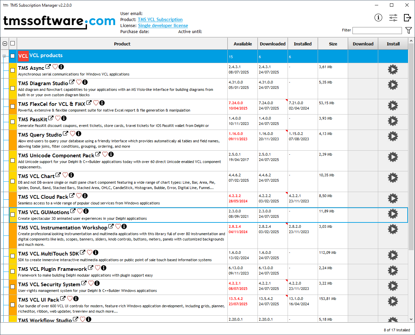The width and height of the screenshot is (415, 335).
Task: Click scrollbar down arrow of product list
Action: coord(411,319)
